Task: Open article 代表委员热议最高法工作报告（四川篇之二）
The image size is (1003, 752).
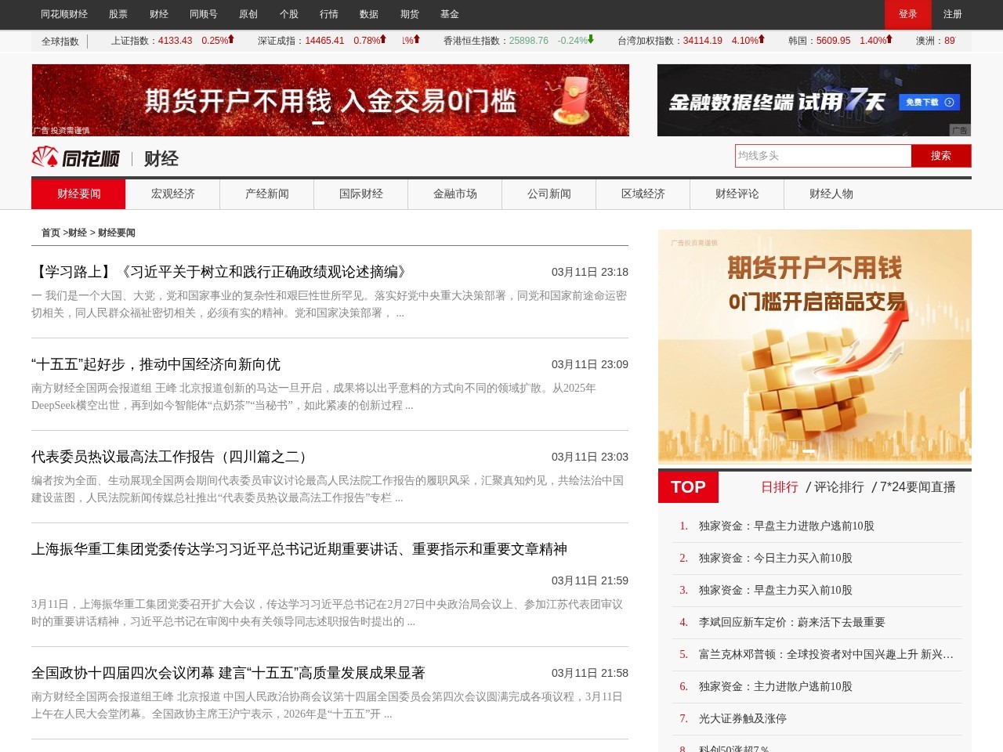Action: coord(168,457)
